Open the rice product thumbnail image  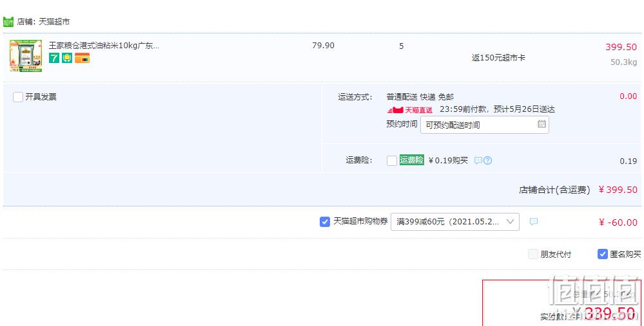(x=26, y=56)
